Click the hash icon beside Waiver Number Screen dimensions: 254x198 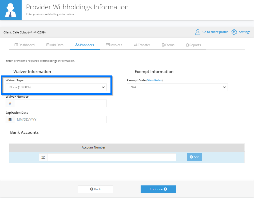tap(10, 104)
